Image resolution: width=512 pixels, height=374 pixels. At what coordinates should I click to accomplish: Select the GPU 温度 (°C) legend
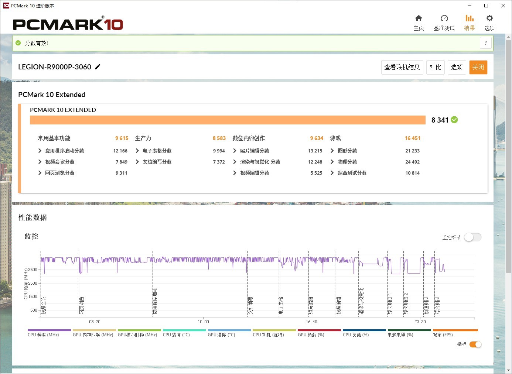(x=229, y=333)
